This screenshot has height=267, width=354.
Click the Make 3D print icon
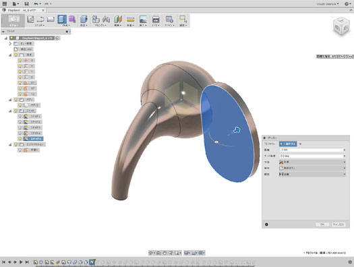coord(156,20)
